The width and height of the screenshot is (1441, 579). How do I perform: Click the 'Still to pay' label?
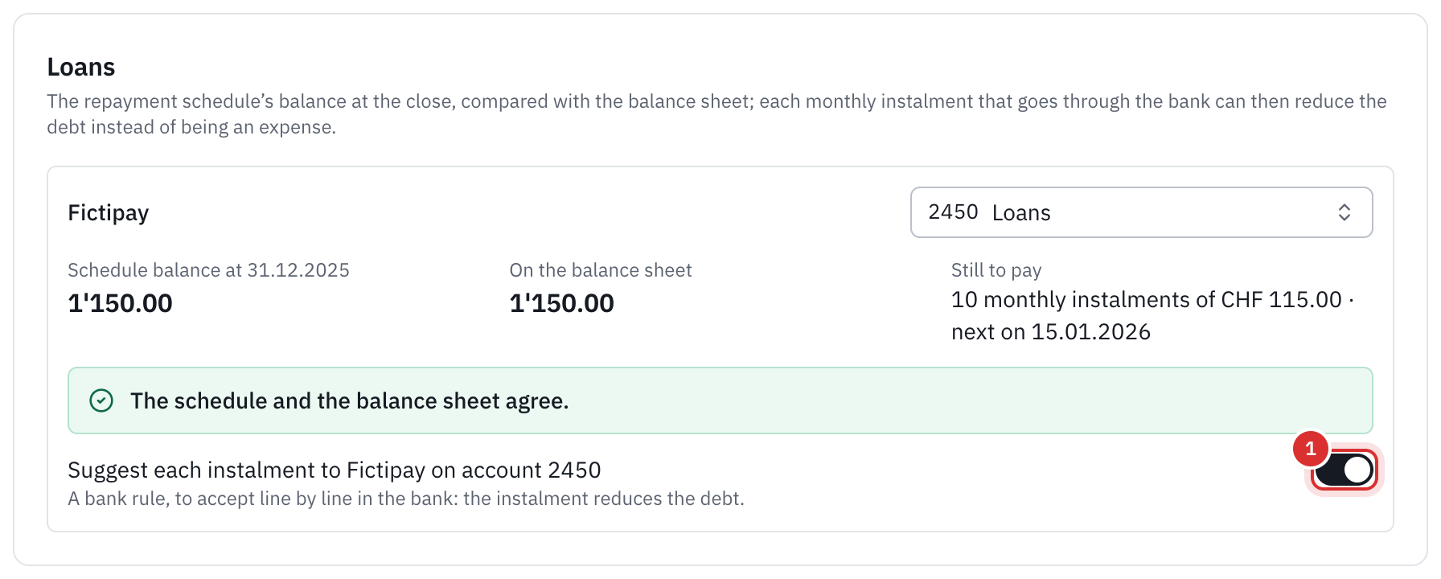[996, 270]
